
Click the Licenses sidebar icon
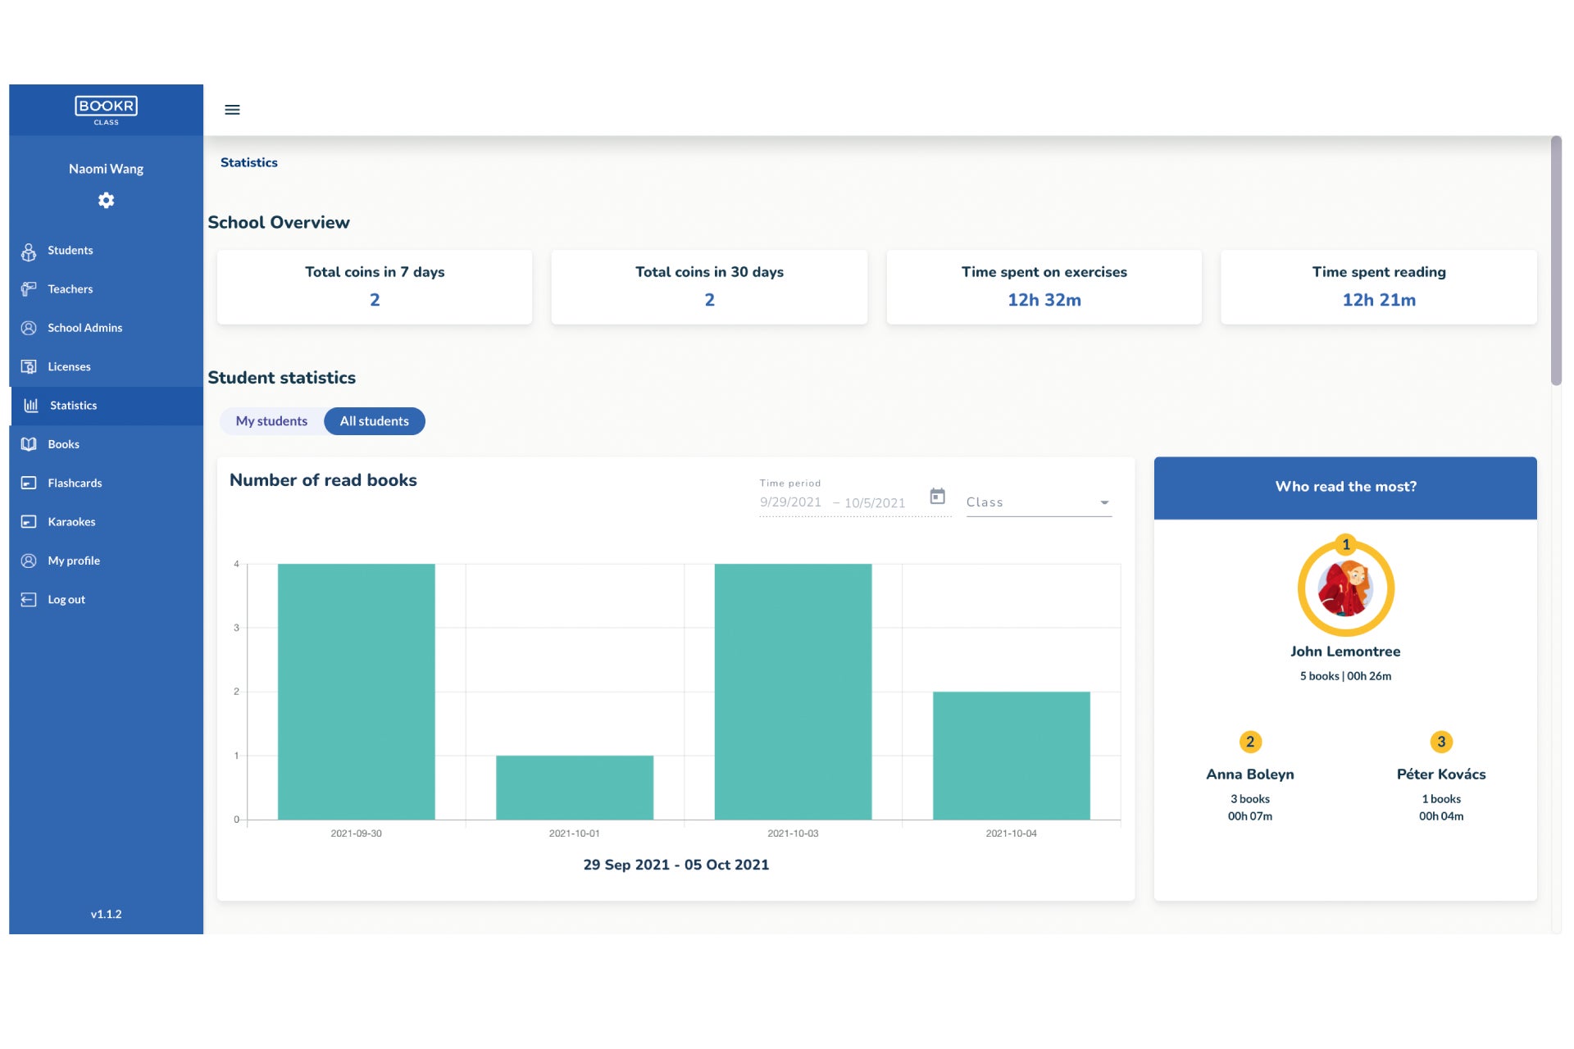(29, 366)
